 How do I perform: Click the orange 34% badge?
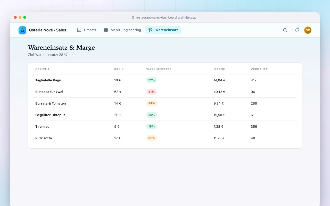tap(152, 103)
